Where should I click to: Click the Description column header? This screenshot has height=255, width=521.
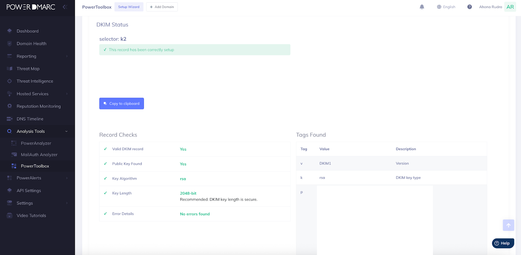406,149
